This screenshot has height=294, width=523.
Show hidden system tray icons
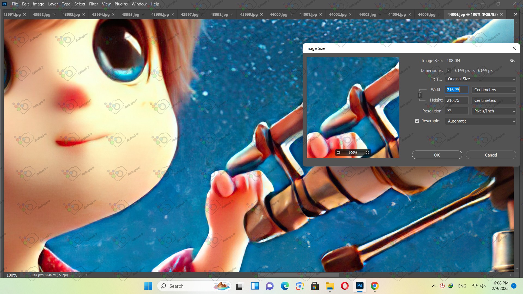[x=434, y=286]
